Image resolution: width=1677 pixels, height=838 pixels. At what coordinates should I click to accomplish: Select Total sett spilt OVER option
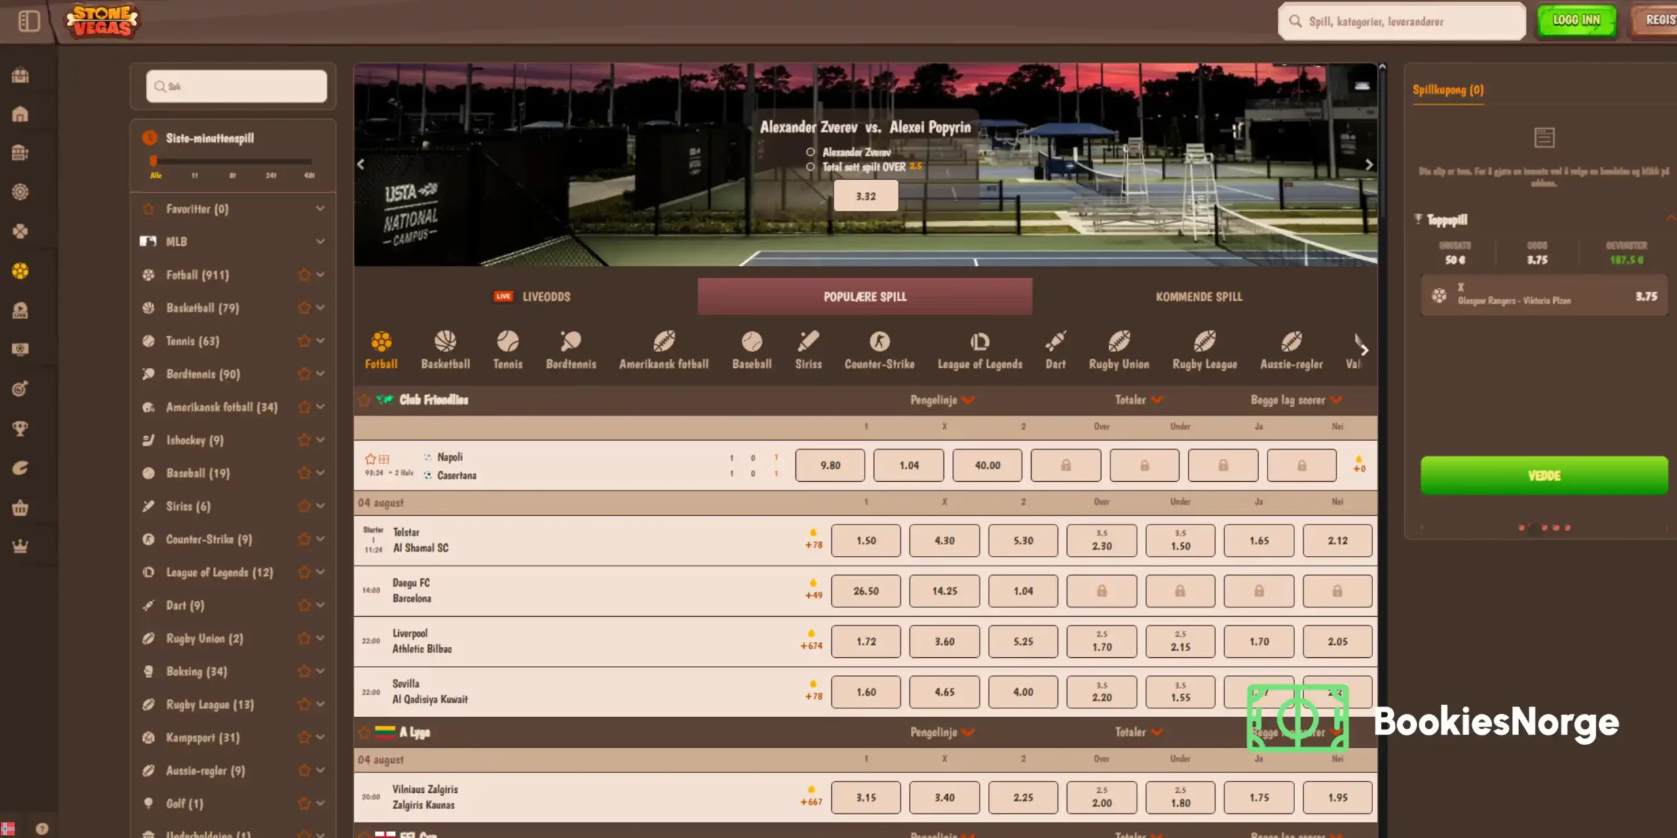(810, 167)
